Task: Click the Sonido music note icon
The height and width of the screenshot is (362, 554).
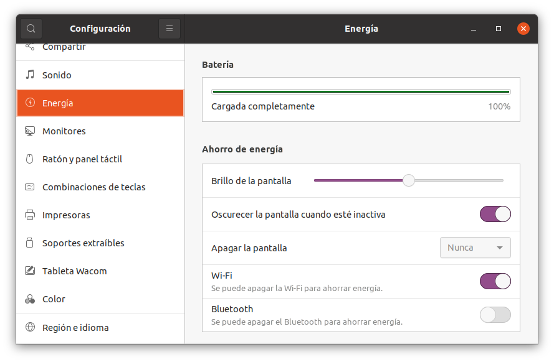Action: point(30,75)
